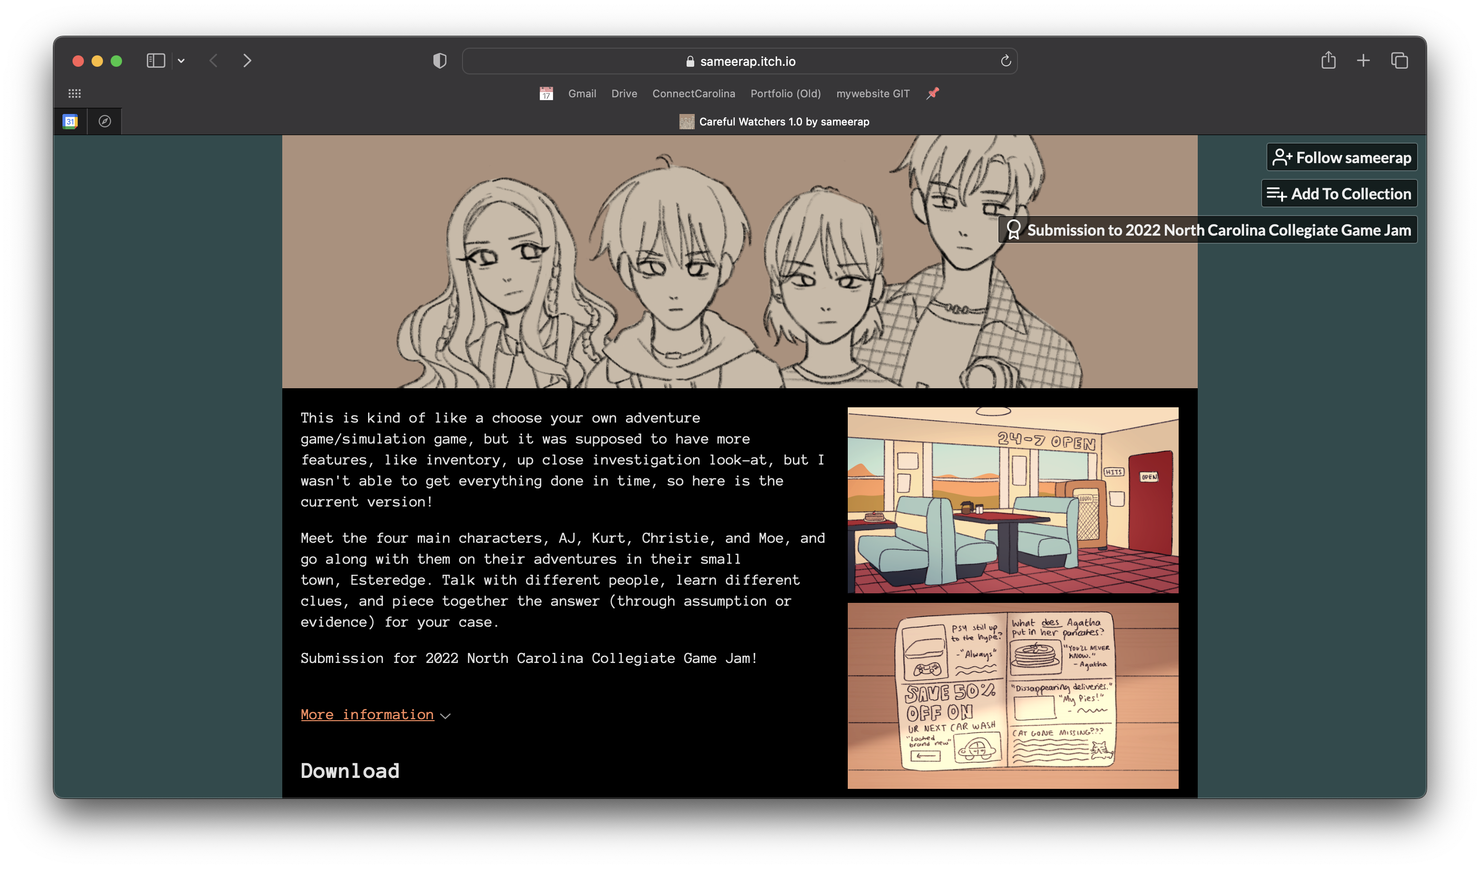
Task: Click Add To Collection button
Action: click(x=1338, y=194)
